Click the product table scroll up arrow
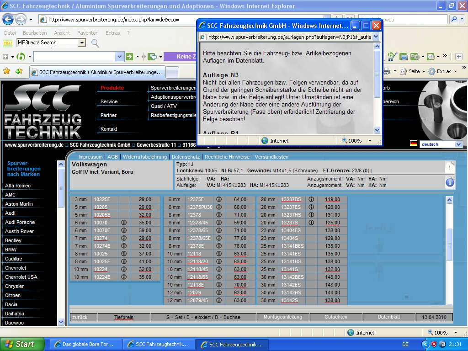The image size is (468, 351). pos(450,200)
